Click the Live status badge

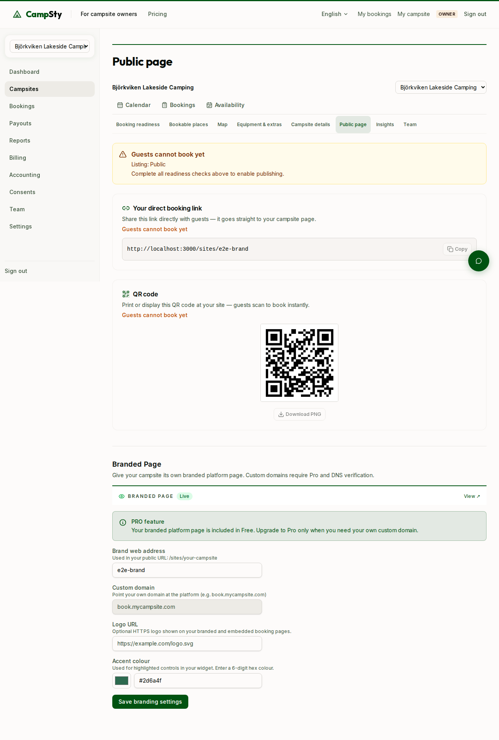[184, 496]
